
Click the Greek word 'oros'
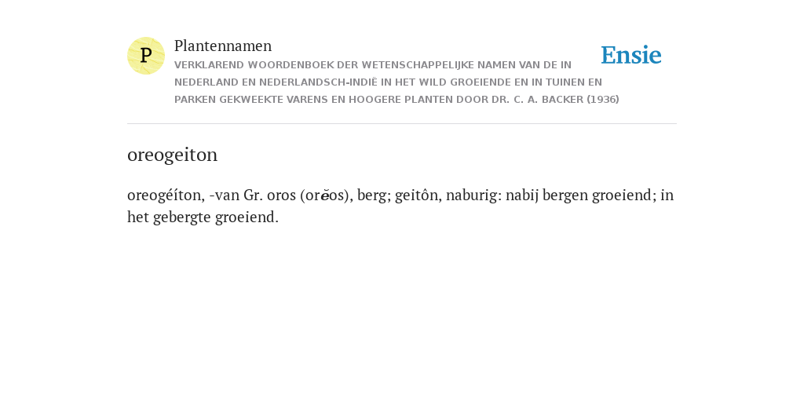point(282,196)
